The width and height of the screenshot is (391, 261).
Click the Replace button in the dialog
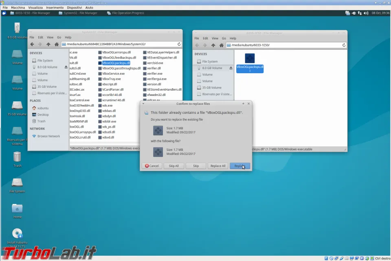click(x=239, y=166)
